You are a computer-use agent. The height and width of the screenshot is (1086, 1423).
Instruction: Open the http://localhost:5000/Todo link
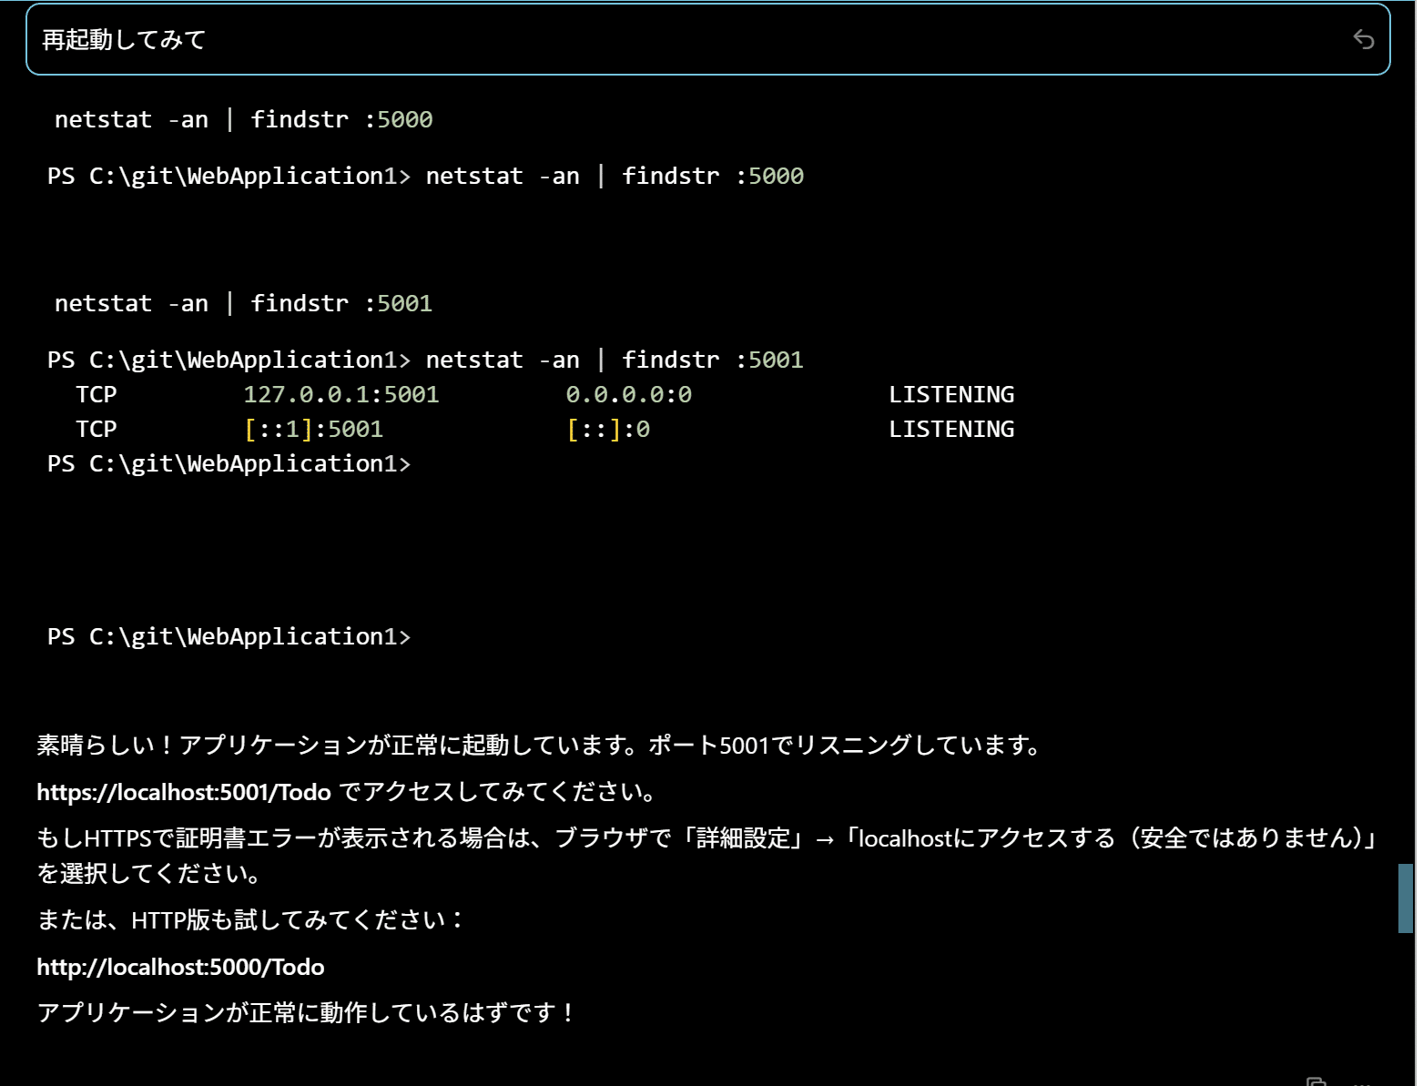point(180,967)
